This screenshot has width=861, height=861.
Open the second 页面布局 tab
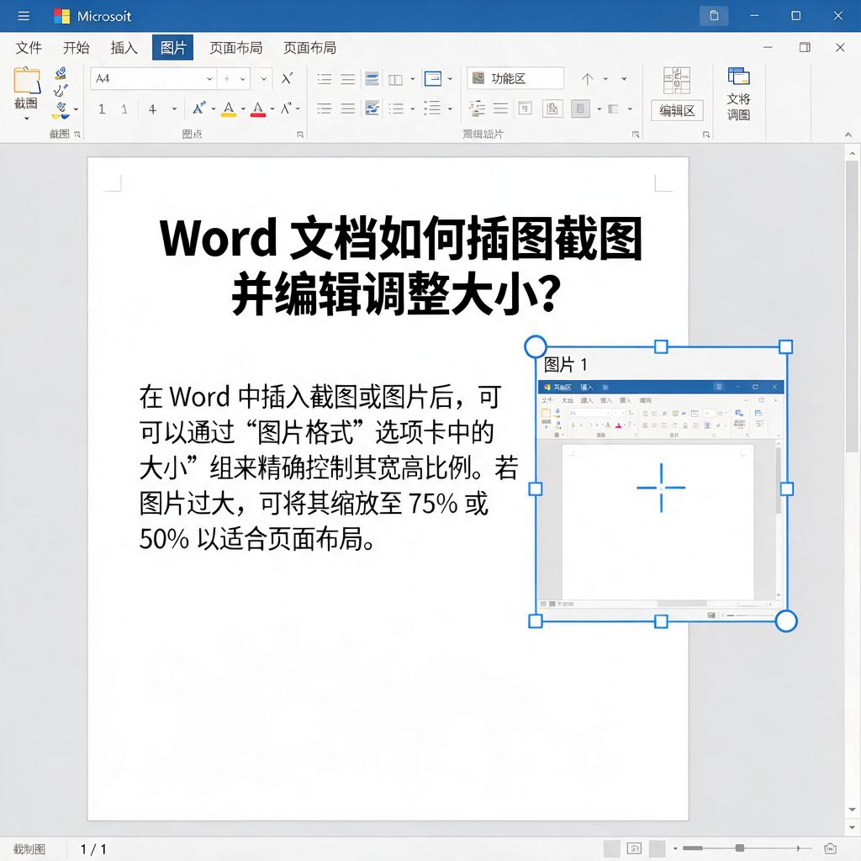pyautogui.click(x=309, y=48)
